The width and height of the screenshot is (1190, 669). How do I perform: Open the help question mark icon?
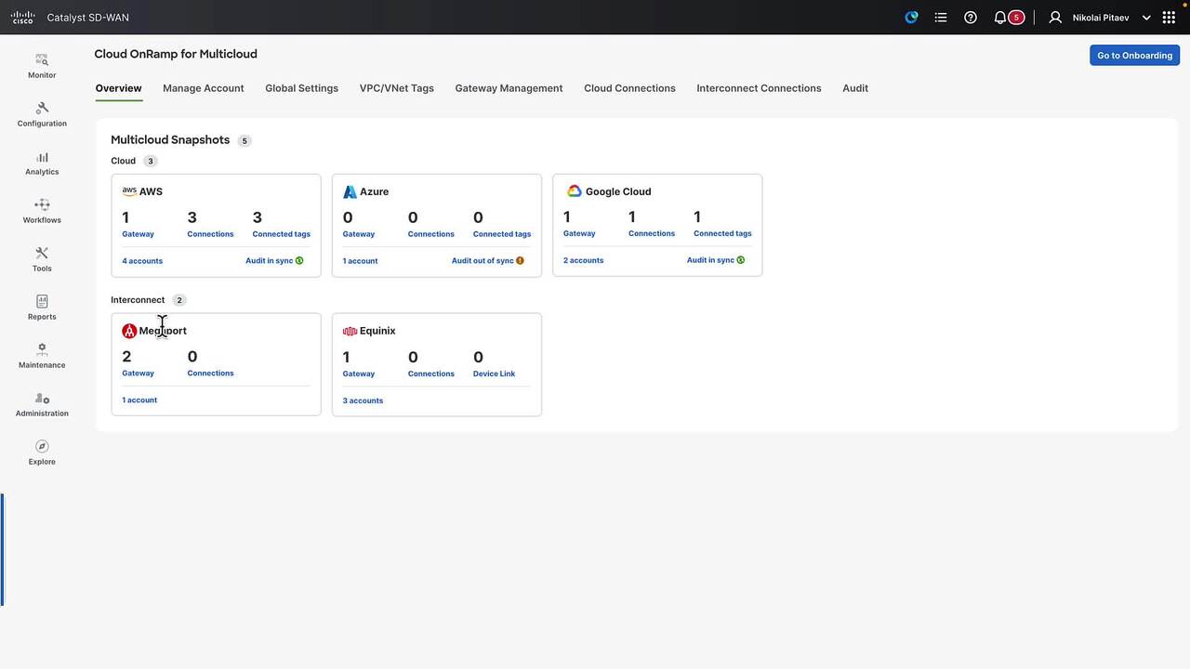(x=971, y=17)
